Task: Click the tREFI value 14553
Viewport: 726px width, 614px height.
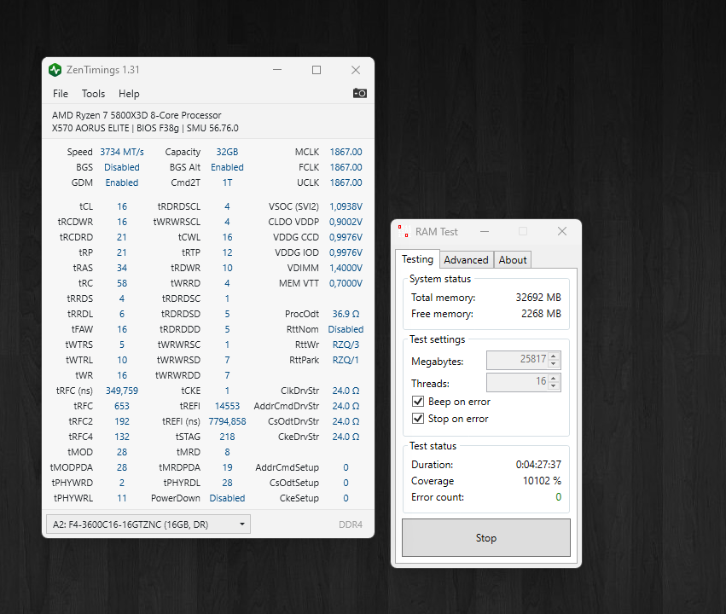Action: pyautogui.click(x=227, y=406)
